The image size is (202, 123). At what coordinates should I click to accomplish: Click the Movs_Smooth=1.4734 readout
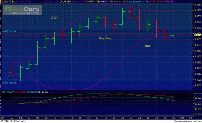137,2
